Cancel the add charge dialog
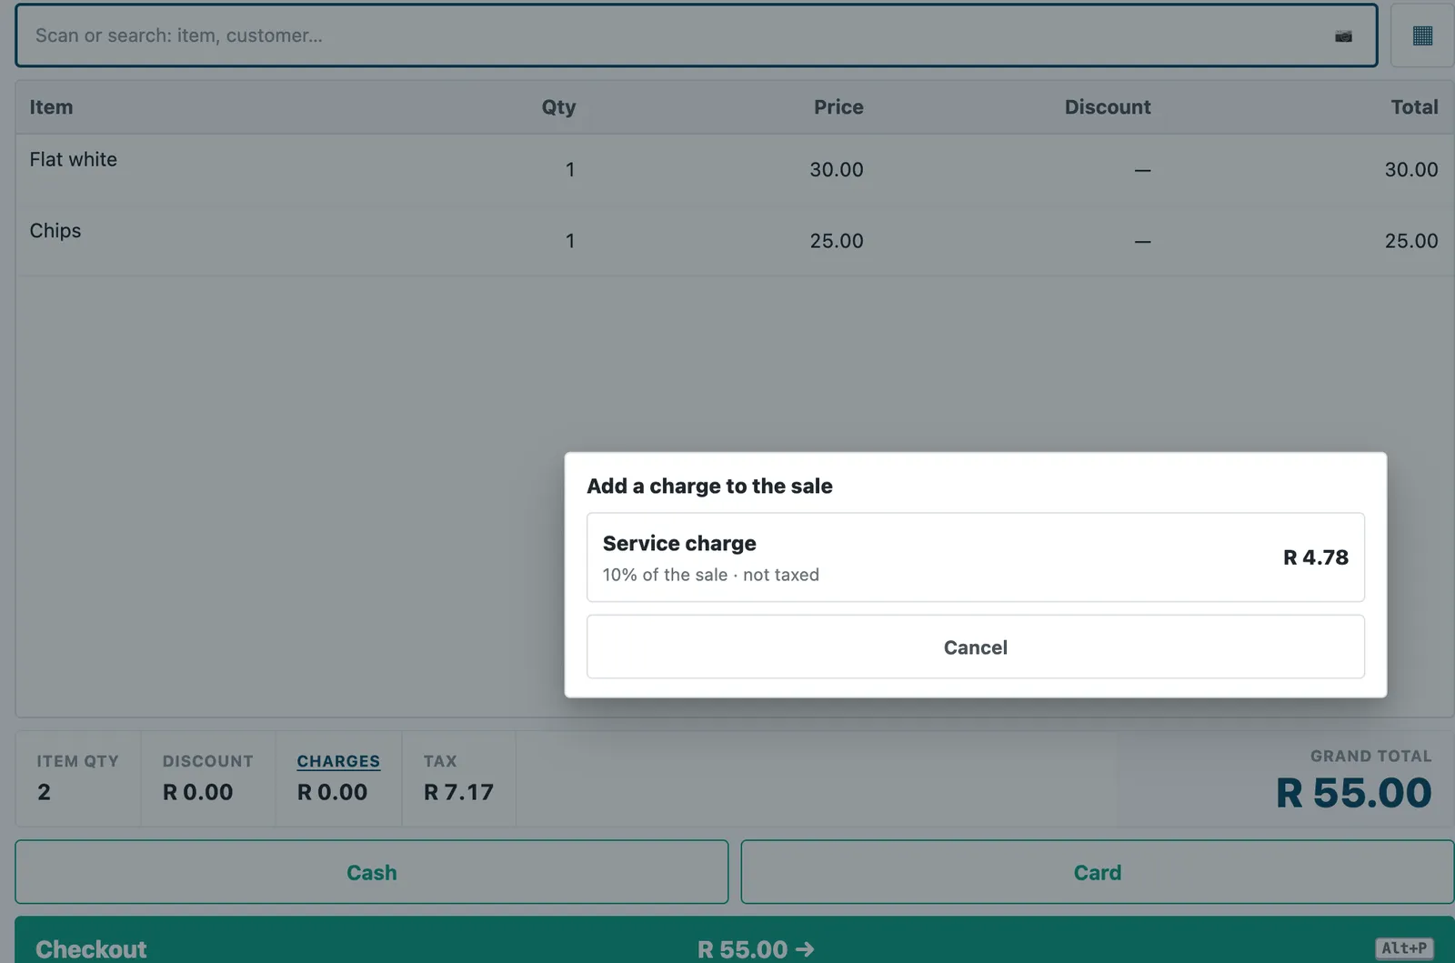The height and width of the screenshot is (963, 1455). [x=975, y=647]
